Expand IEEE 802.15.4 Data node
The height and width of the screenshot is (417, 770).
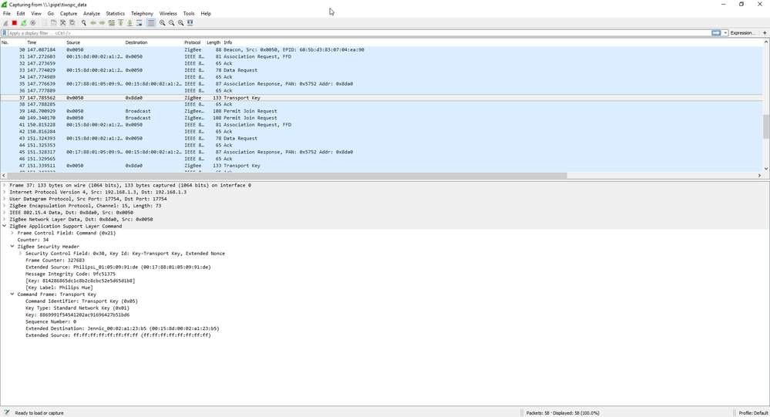click(x=5, y=213)
